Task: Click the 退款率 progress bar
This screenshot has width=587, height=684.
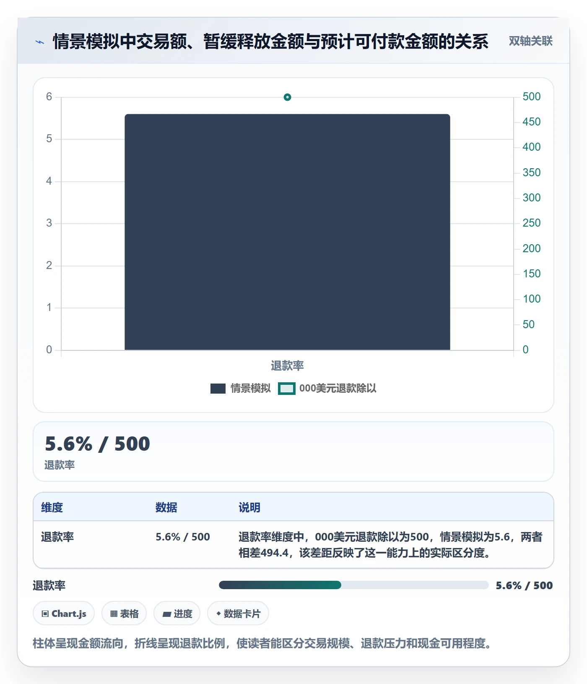Action: 354,585
